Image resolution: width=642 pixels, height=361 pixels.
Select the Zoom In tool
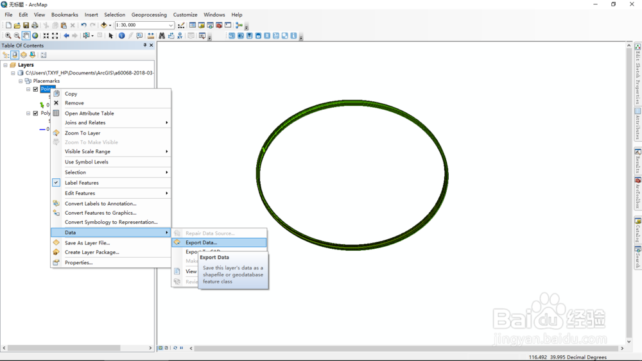pos(8,36)
